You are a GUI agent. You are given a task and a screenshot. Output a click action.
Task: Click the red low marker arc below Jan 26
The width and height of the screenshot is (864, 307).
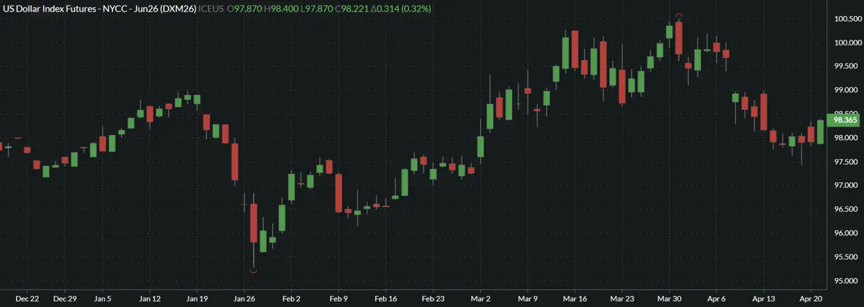point(254,270)
